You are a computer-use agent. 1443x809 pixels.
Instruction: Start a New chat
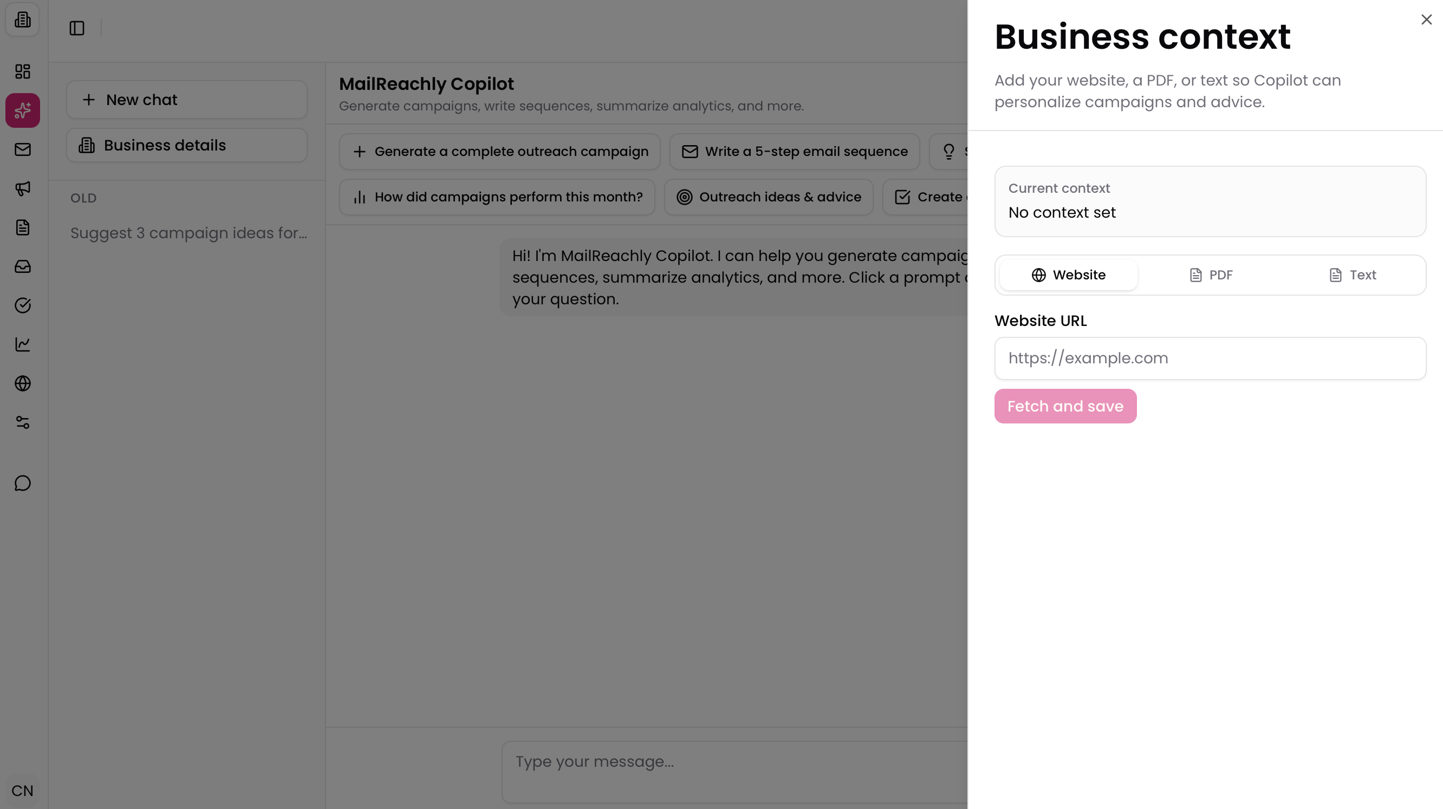click(186, 99)
